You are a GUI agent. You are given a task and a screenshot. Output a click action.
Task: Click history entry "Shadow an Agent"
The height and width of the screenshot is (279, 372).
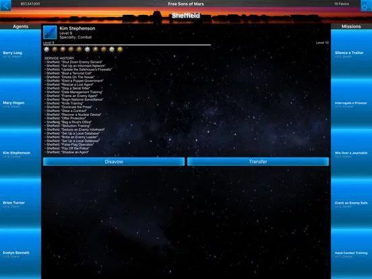67,152
